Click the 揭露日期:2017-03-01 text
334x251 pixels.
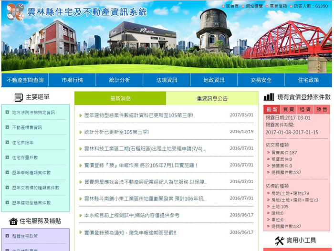288,118
